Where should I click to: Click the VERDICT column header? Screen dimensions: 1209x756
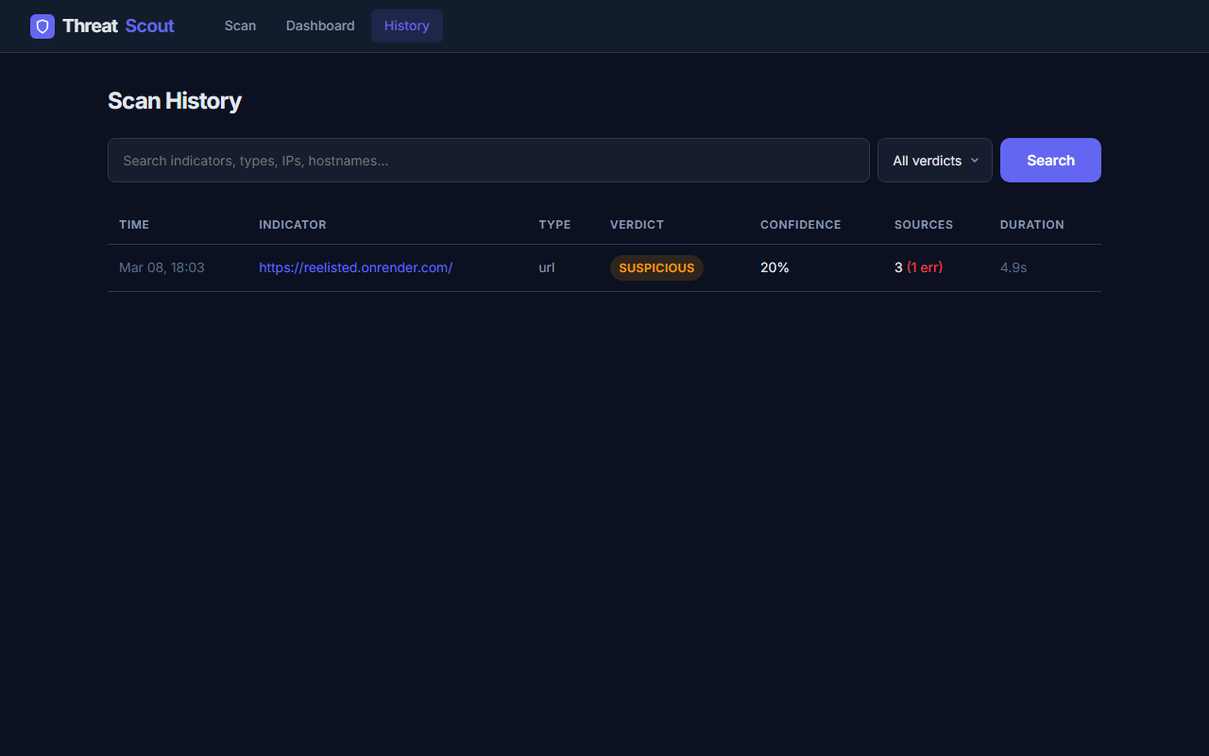point(637,225)
